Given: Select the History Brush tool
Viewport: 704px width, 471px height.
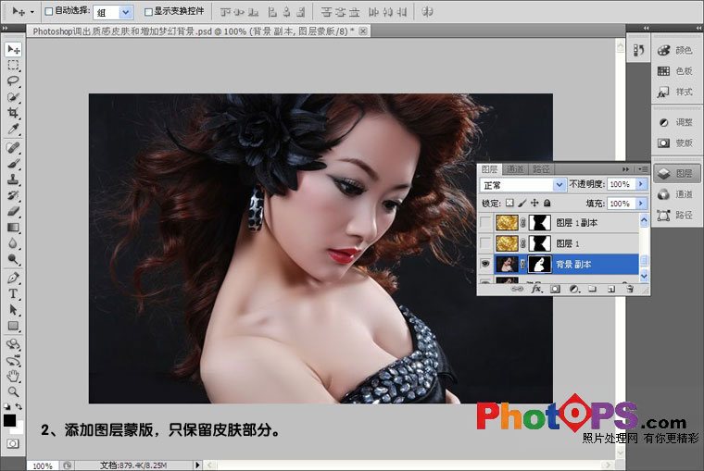Looking at the screenshot, I should pyautogui.click(x=14, y=195).
